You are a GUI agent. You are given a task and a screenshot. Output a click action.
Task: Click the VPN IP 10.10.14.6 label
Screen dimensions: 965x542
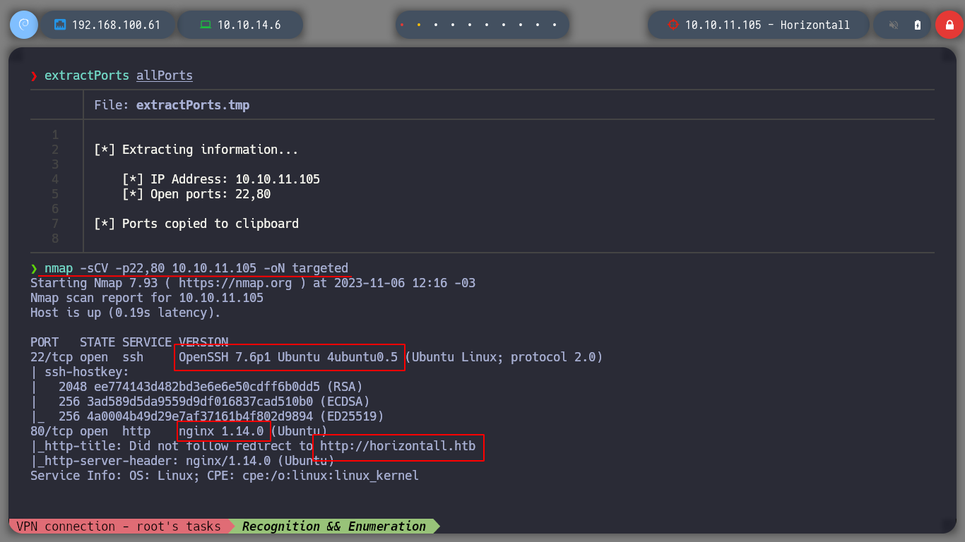coord(249,25)
